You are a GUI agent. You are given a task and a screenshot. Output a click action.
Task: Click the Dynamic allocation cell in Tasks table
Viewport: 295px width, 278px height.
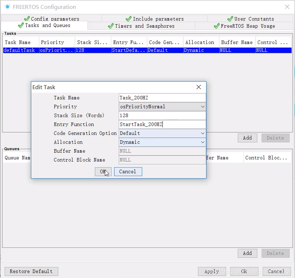click(201, 50)
